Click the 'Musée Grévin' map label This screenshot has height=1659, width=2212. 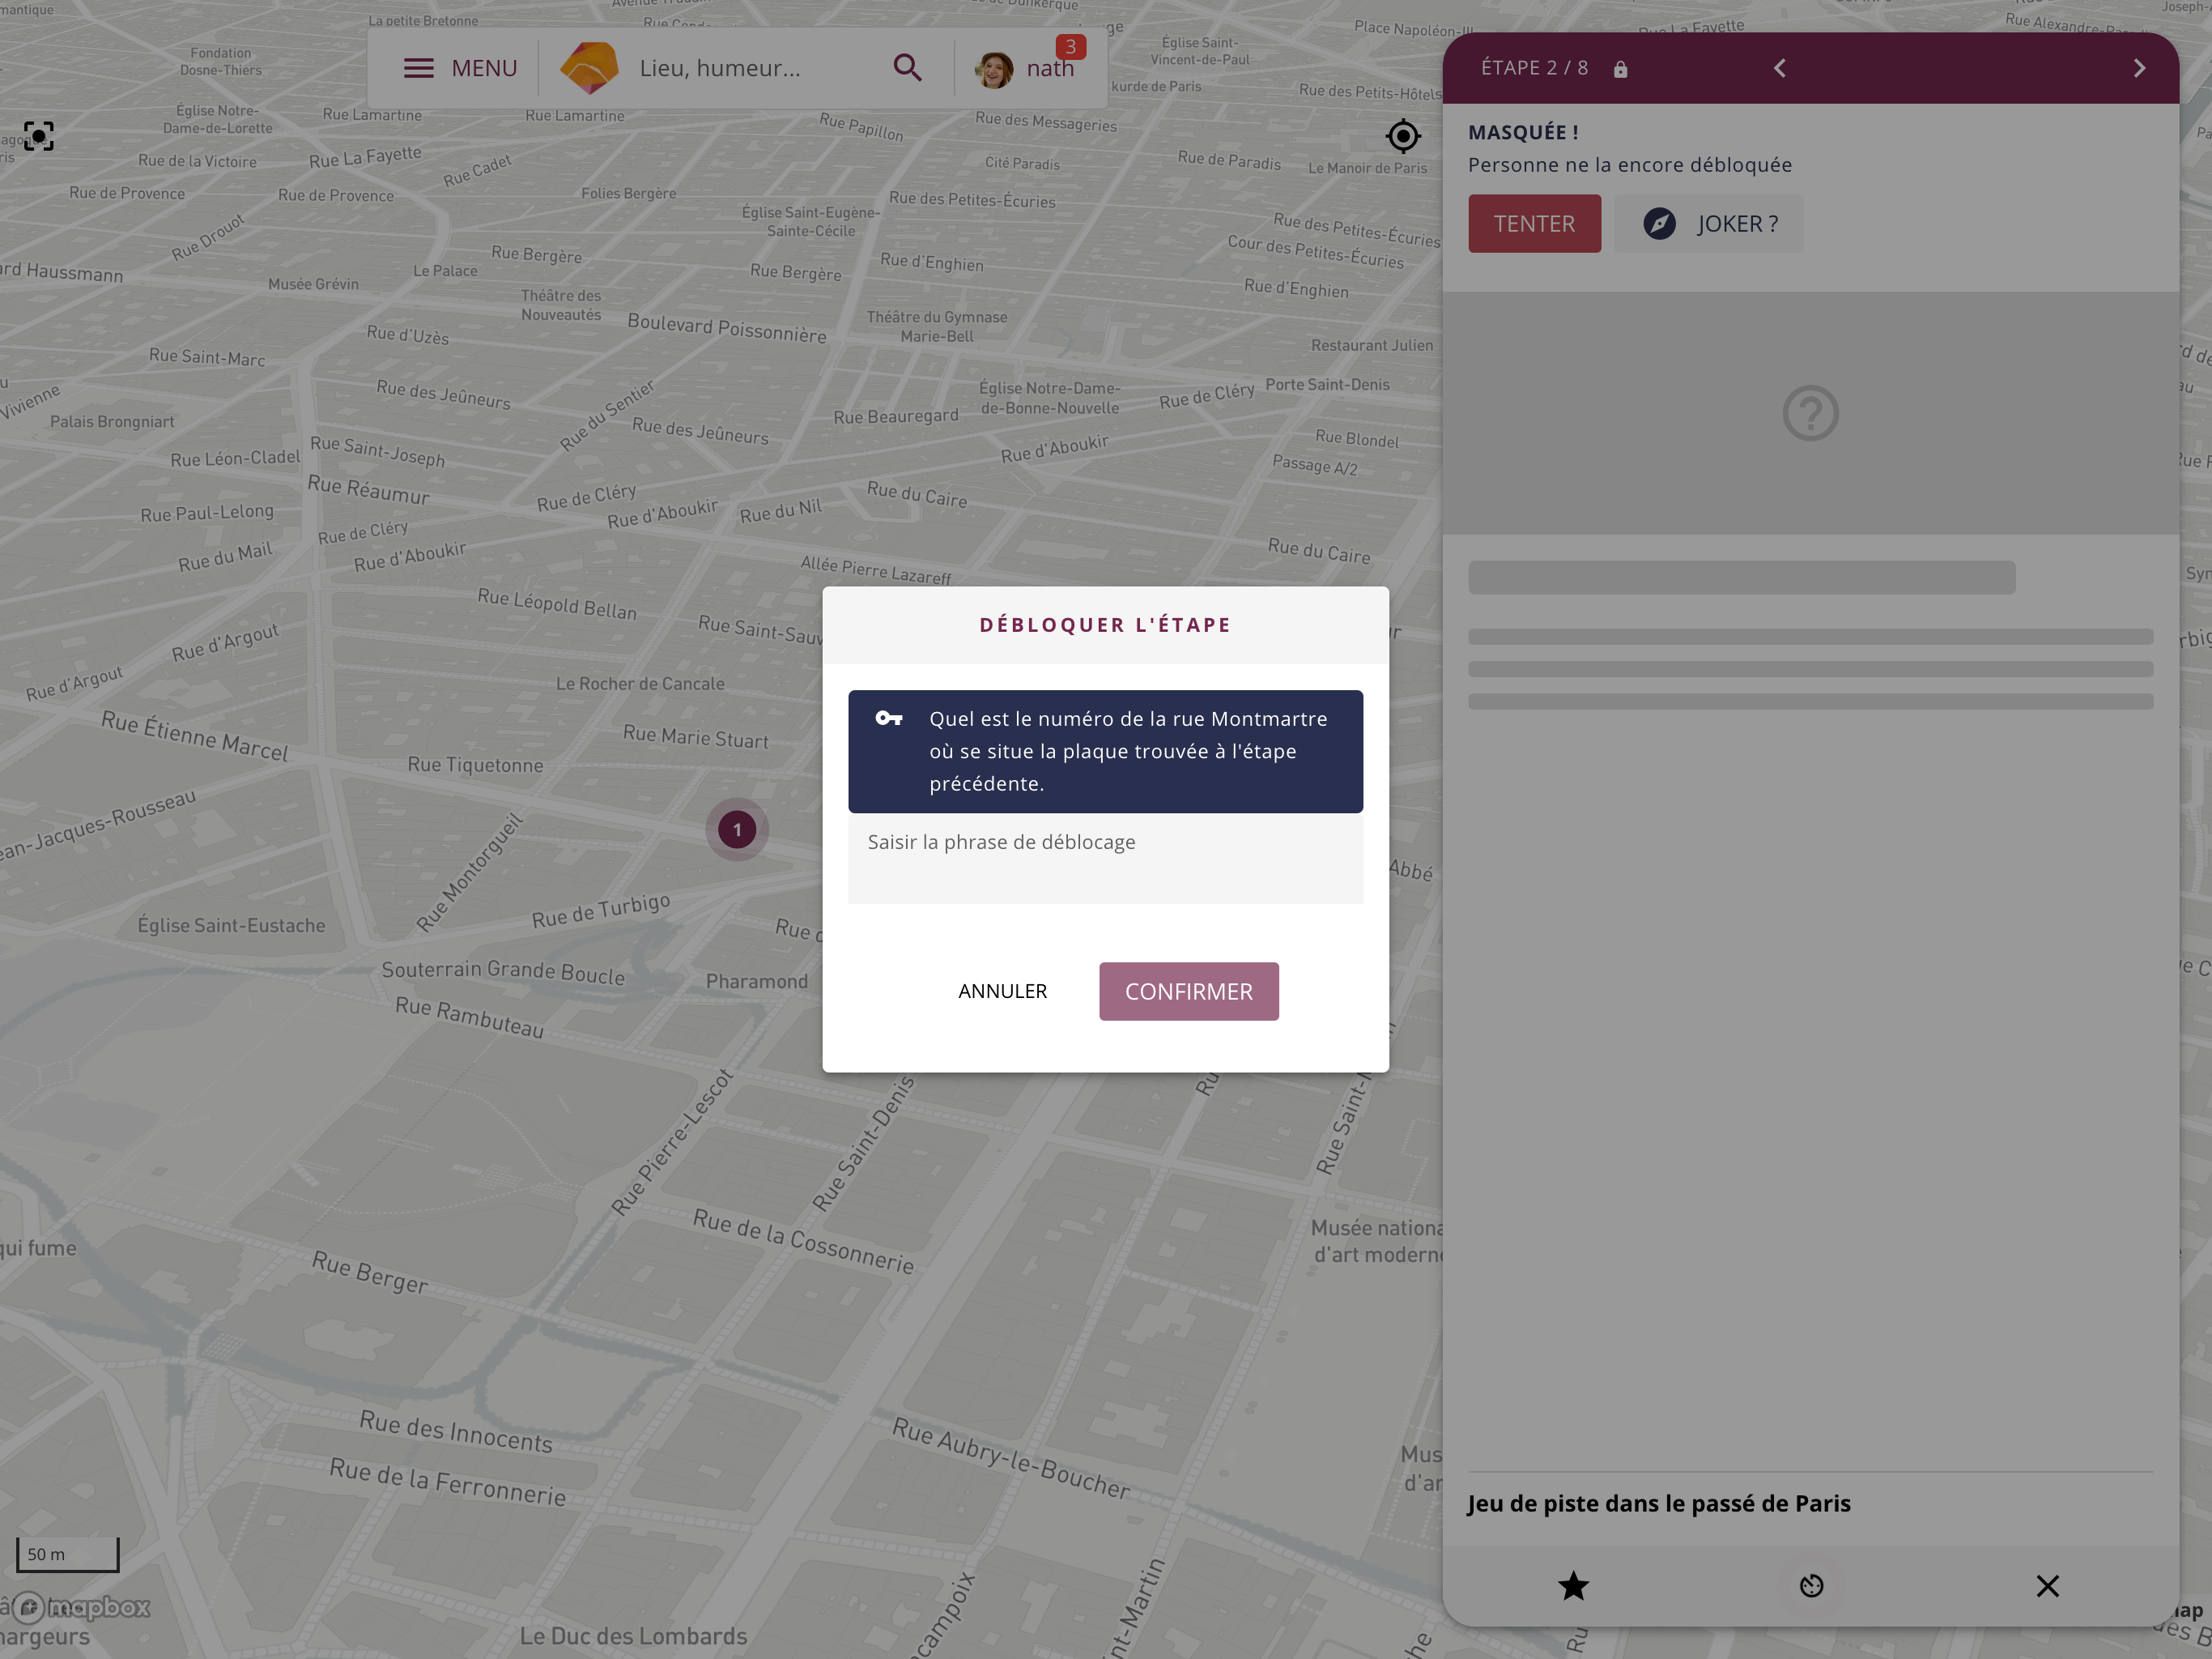tap(313, 284)
